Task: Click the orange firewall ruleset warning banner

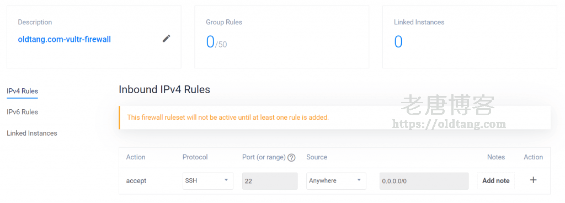Action: pos(334,117)
